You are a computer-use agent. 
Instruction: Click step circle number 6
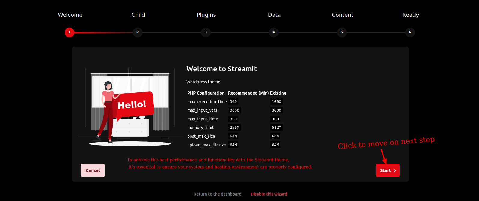coord(410,32)
